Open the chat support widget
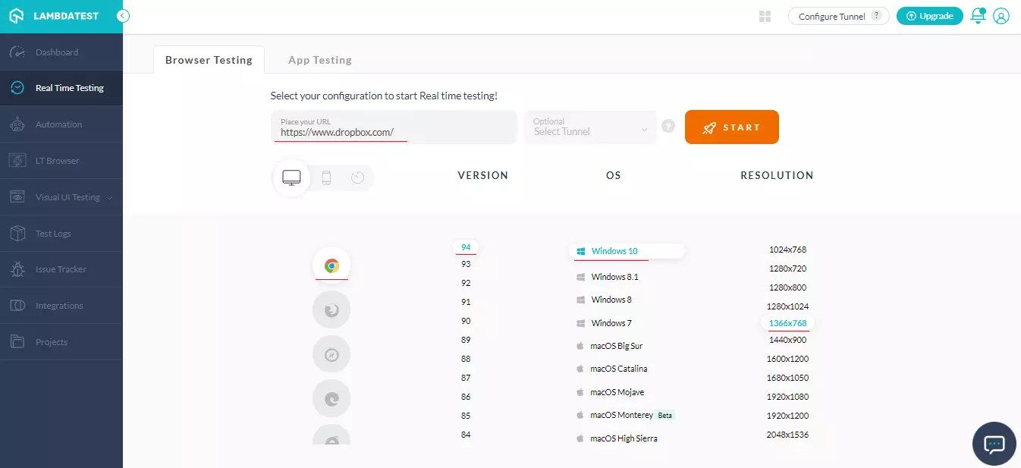 click(994, 444)
